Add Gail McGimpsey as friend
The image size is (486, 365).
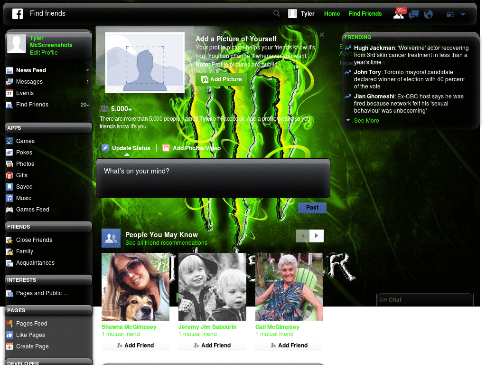289,346
